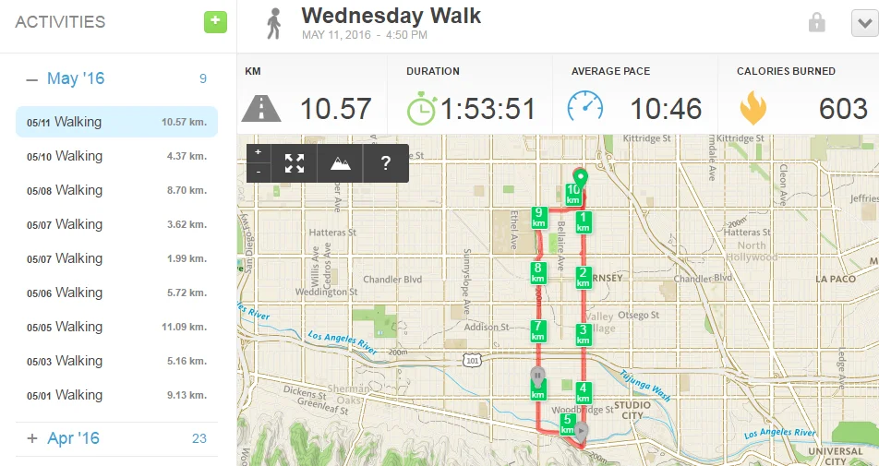Zoom in on the map
The height and width of the screenshot is (466, 879).
pos(259,152)
